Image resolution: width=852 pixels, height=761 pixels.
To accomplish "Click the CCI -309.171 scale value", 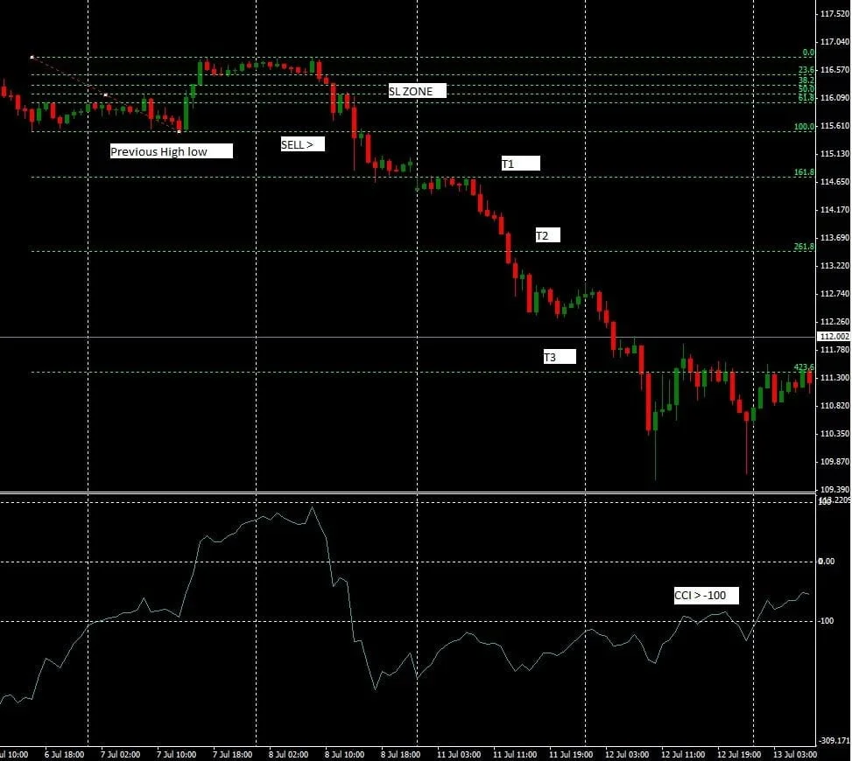I will click(x=834, y=740).
